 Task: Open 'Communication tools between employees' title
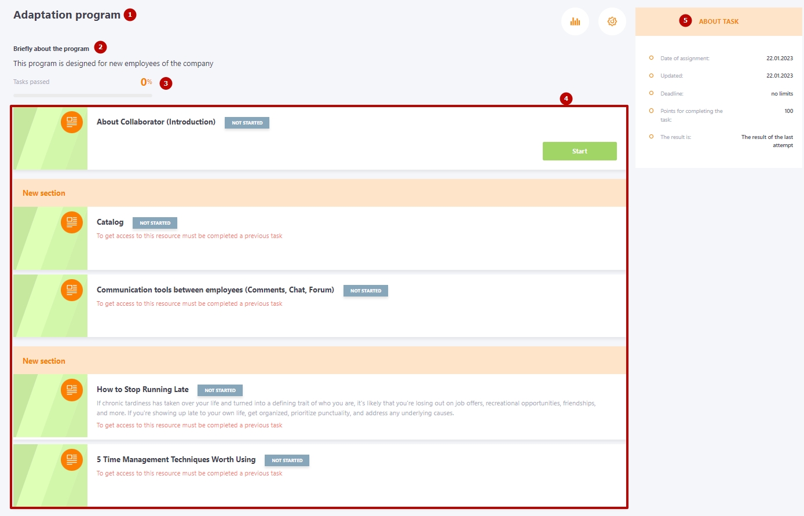[215, 290]
